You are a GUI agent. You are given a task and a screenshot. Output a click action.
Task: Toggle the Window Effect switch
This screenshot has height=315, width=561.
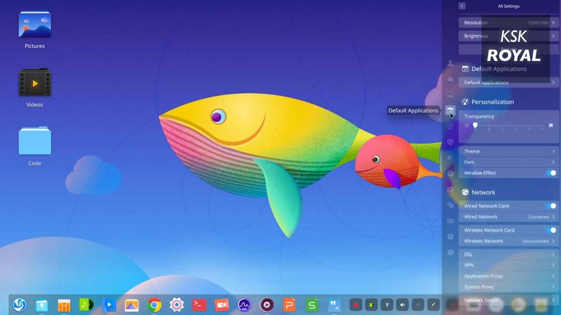tap(552, 173)
